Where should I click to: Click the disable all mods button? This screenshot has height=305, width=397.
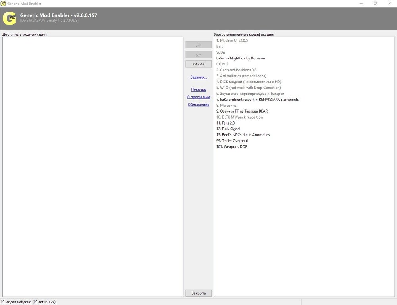click(198, 64)
